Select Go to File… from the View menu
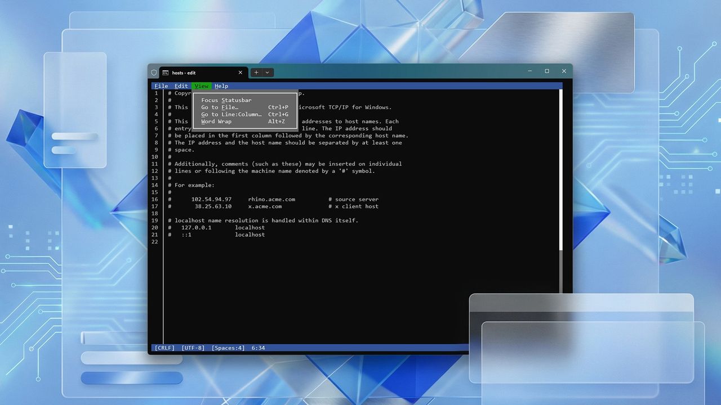 tap(220, 107)
